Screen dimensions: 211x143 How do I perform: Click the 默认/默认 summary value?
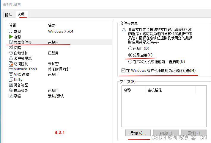[56, 96]
